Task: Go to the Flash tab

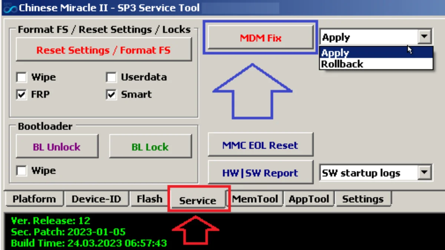Action: [x=149, y=199]
